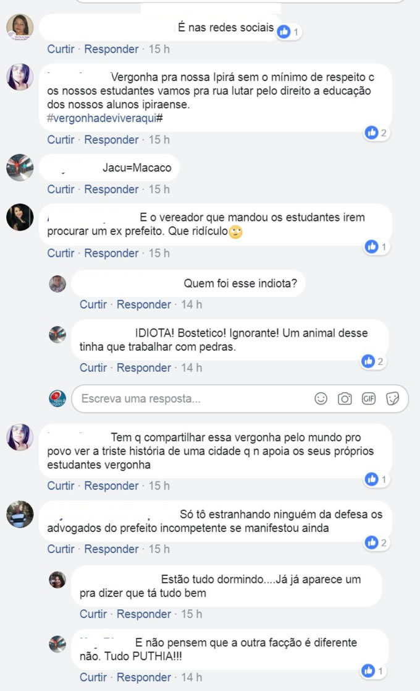
Task: Reply to the 'Jacu=Macaco' comment
Action: click(x=111, y=189)
